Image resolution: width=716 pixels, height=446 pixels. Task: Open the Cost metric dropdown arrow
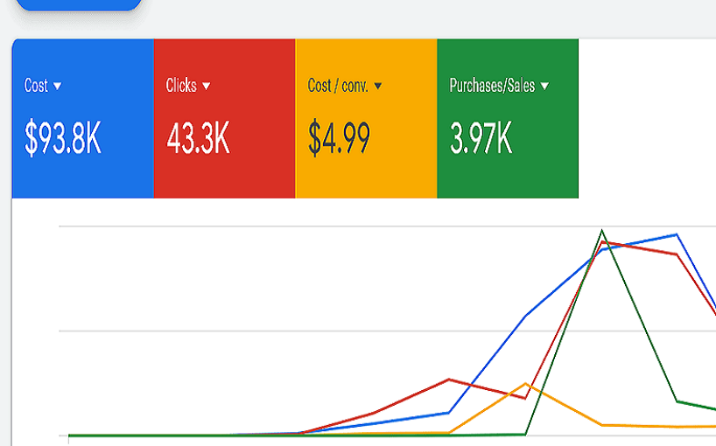(x=57, y=86)
